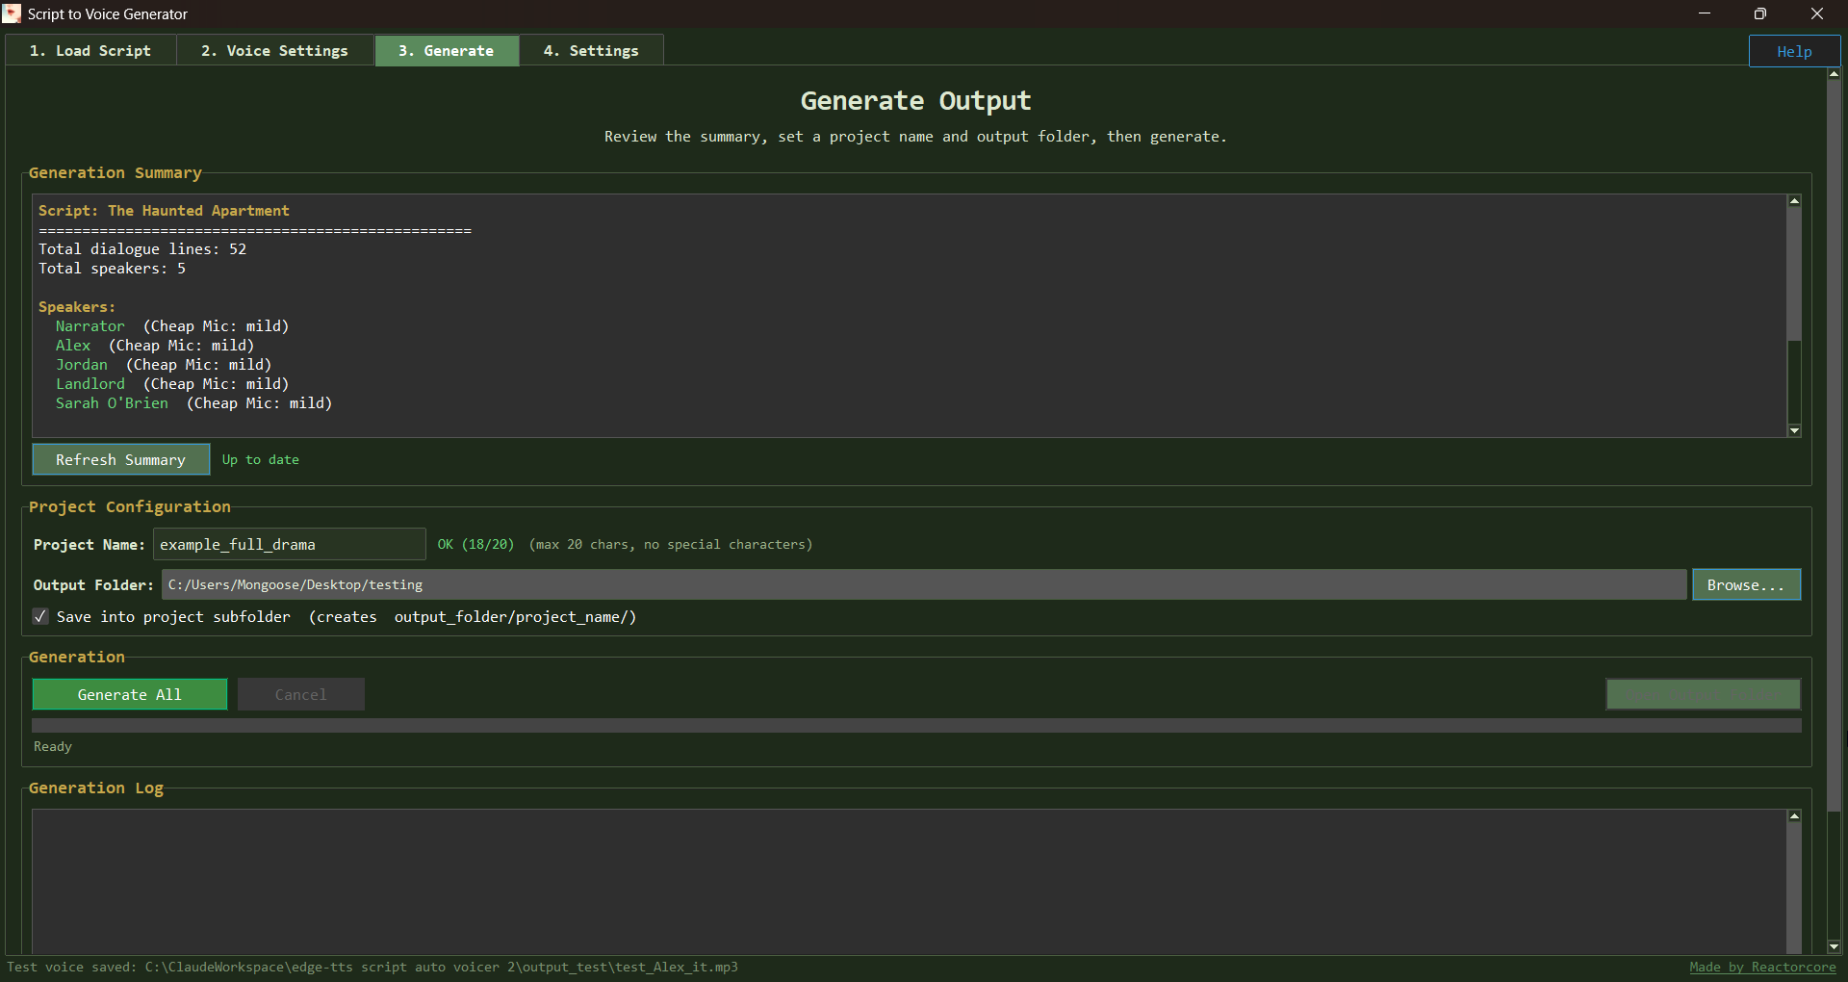Go to the 4. Settings tab

point(591,51)
